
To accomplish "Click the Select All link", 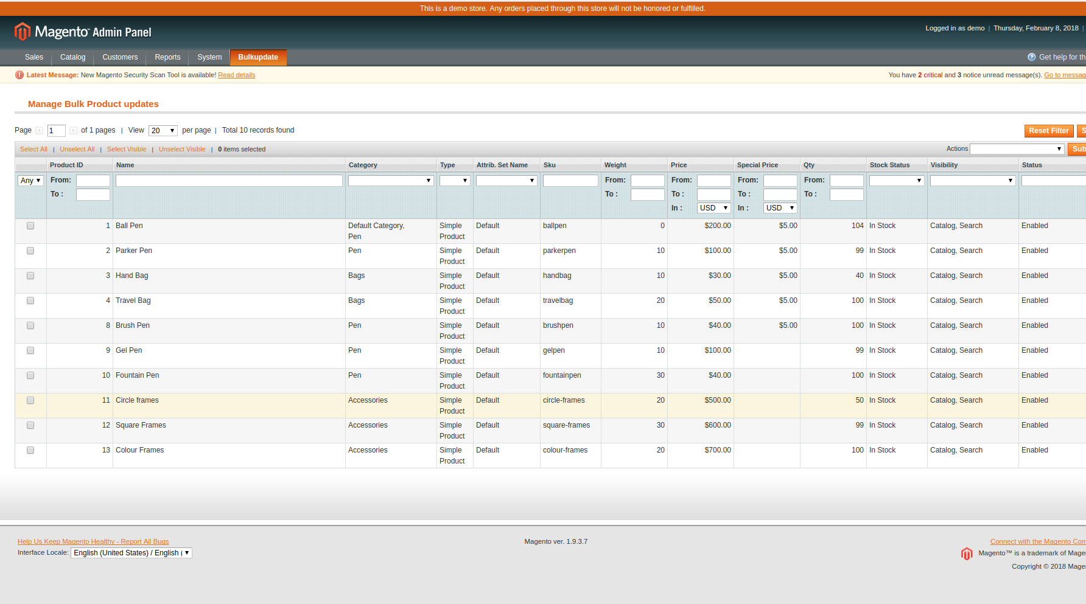I will click(33, 149).
